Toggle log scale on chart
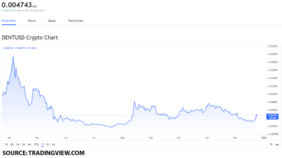The image size is (282, 158). click(x=277, y=145)
